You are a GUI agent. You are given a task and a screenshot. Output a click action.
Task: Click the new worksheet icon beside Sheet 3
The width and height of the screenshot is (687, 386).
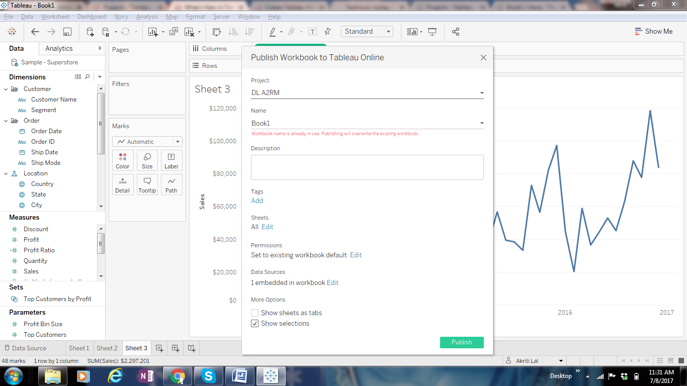(159, 348)
